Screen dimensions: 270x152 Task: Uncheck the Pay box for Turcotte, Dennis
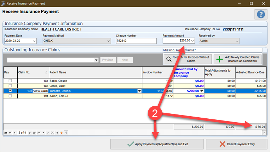(10, 91)
